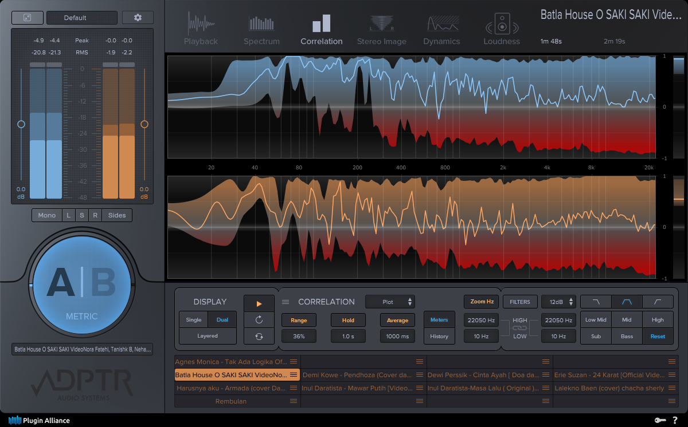
Task: Open the 12dB filter slope dropdown
Action: tap(558, 302)
